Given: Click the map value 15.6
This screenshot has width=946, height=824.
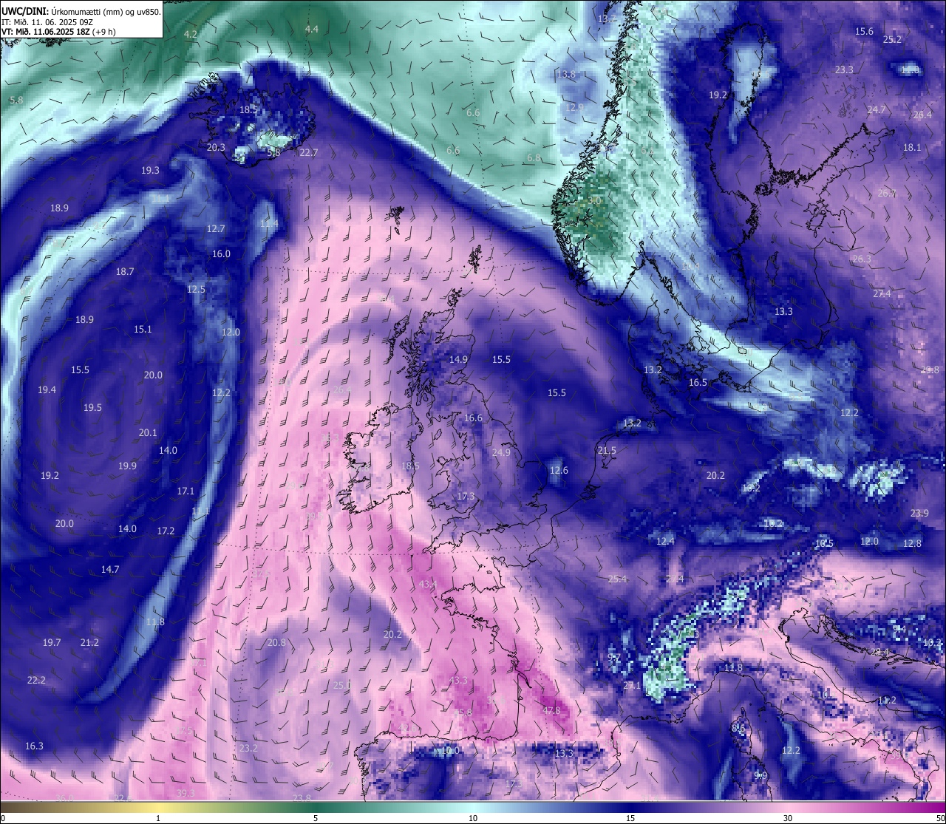Looking at the screenshot, I should [864, 32].
